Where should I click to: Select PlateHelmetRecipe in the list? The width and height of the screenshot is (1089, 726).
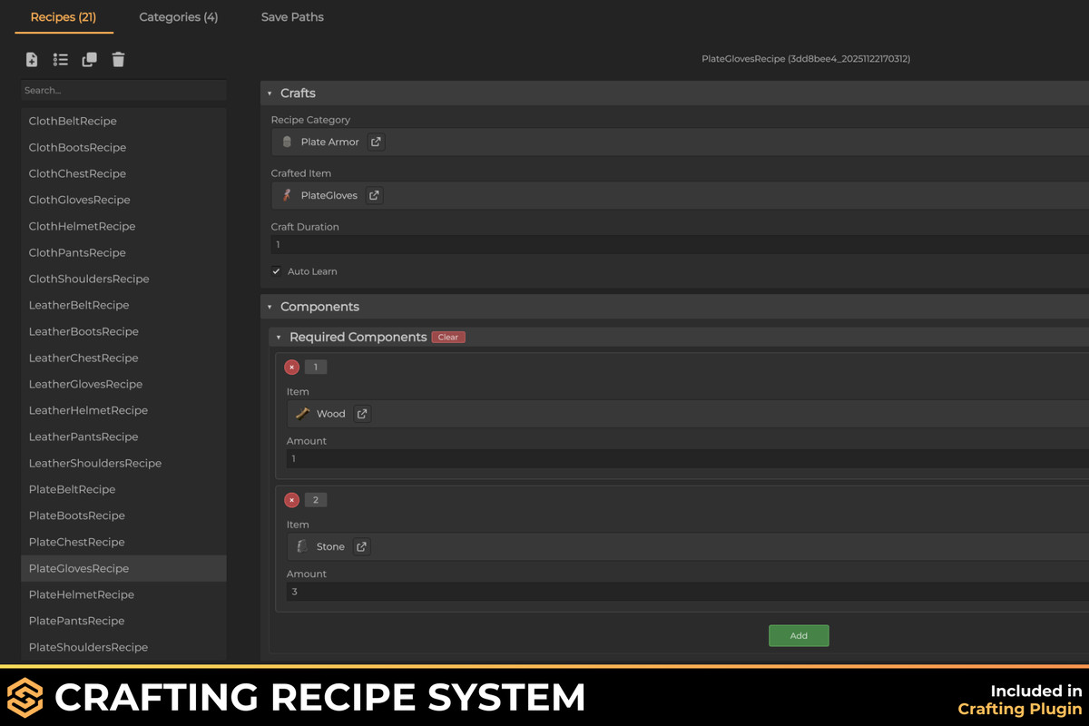[x=123, y=594]
